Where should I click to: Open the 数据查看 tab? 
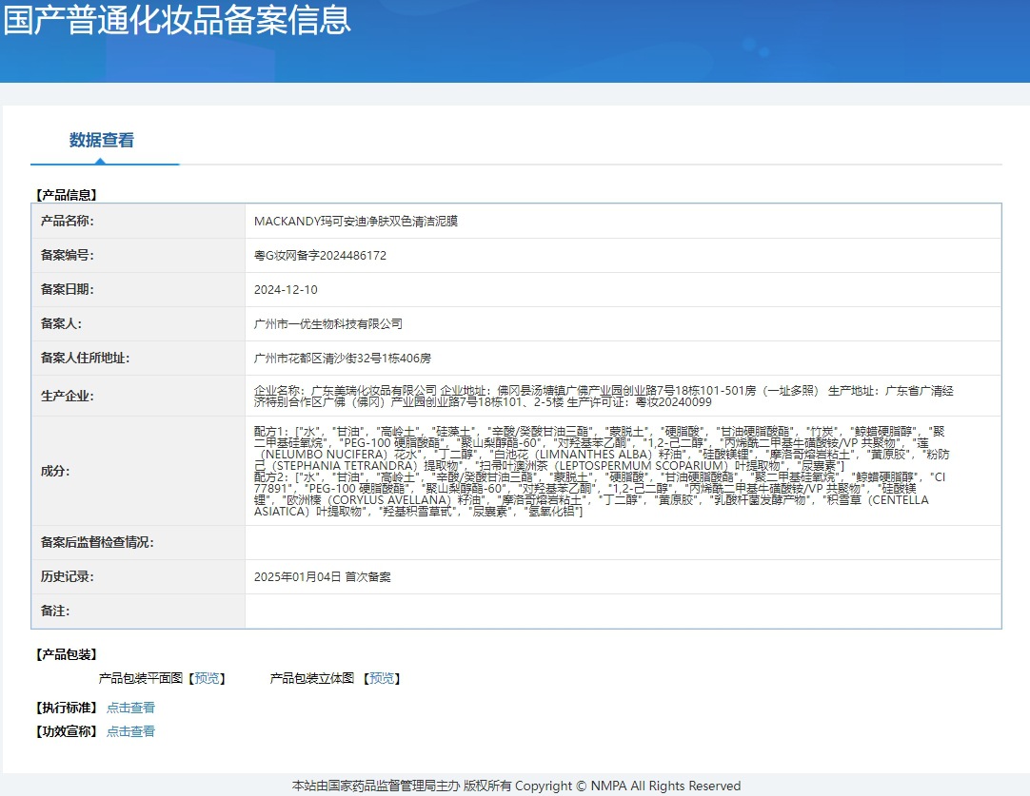[x=102, y=140]
